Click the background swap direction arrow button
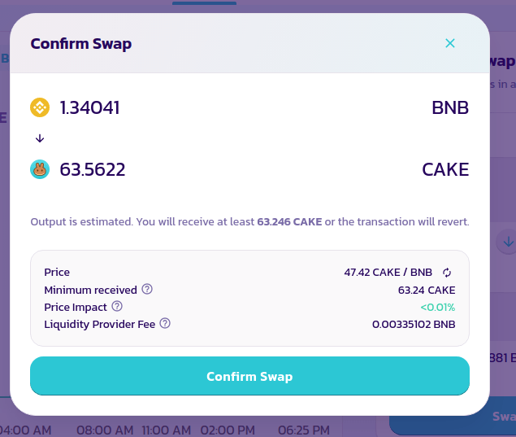This screenshot has height=437, width=516. click(x=507, y=242)
